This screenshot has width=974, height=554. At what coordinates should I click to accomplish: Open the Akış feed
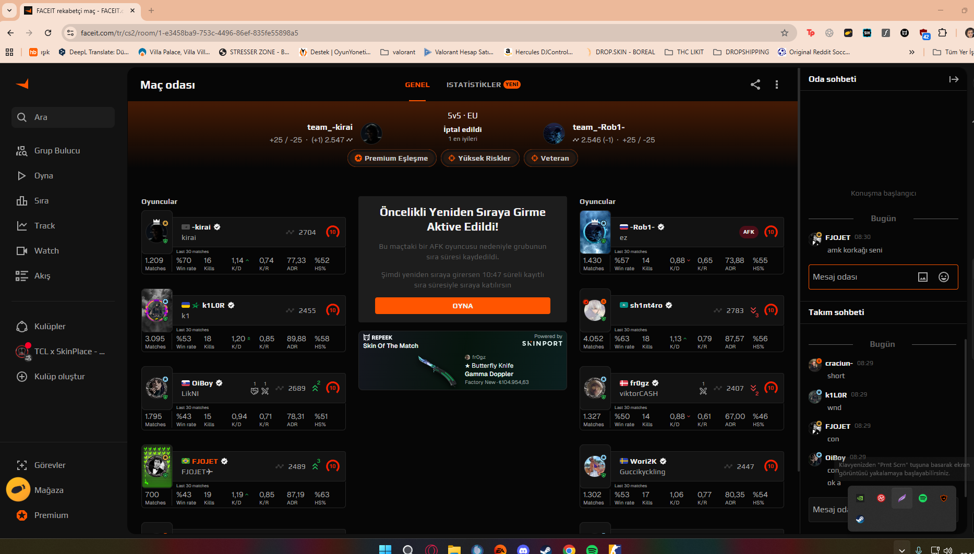click(x=42, y=276)
